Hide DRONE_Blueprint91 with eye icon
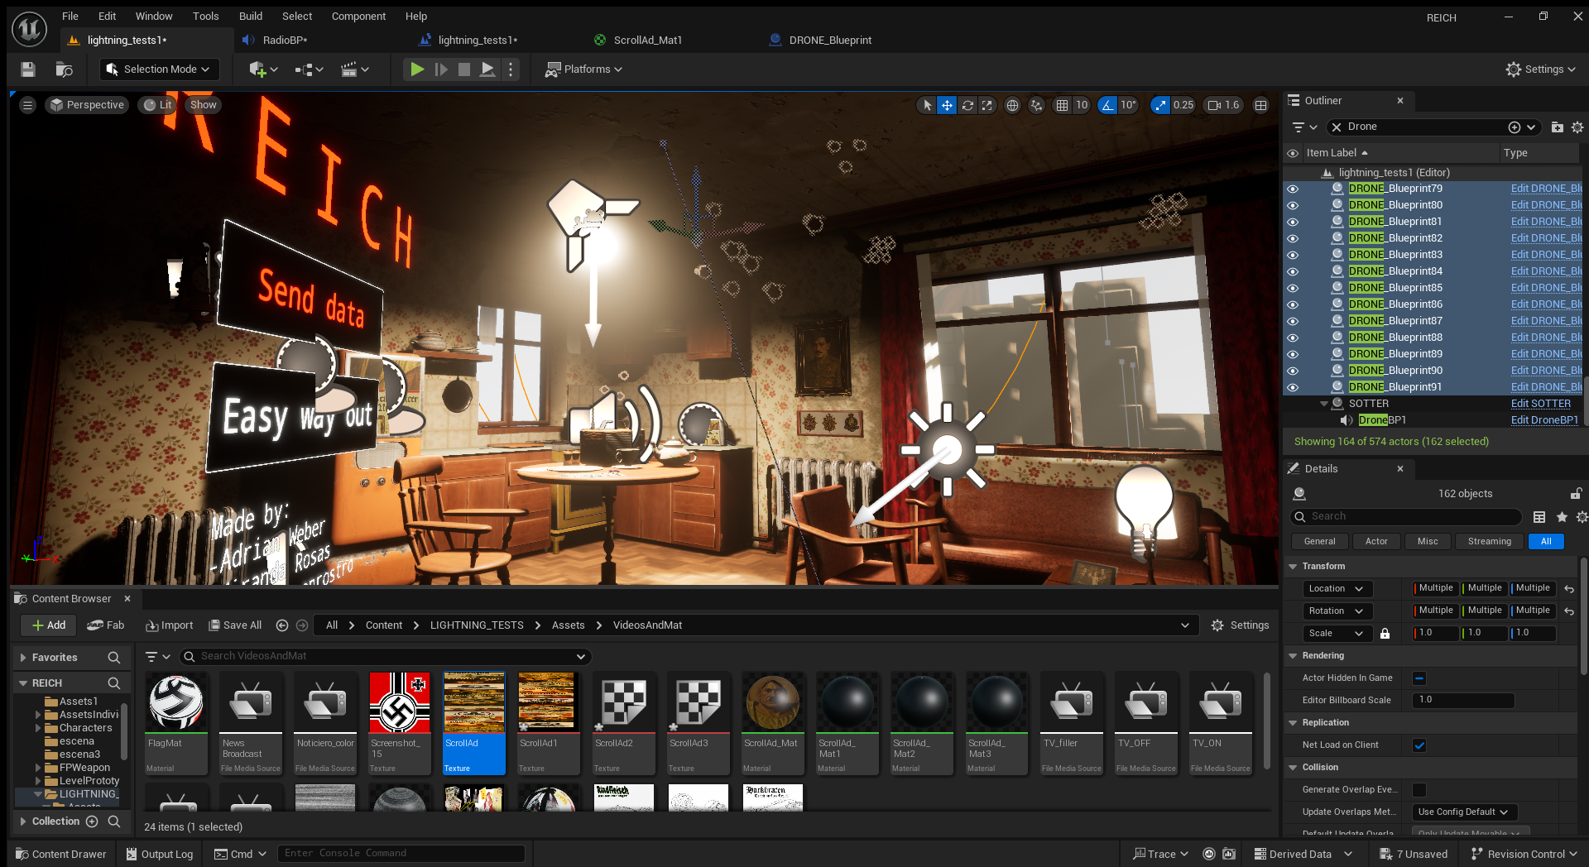The height and width of the screenshot is (867, 1589). point(1293,387)
